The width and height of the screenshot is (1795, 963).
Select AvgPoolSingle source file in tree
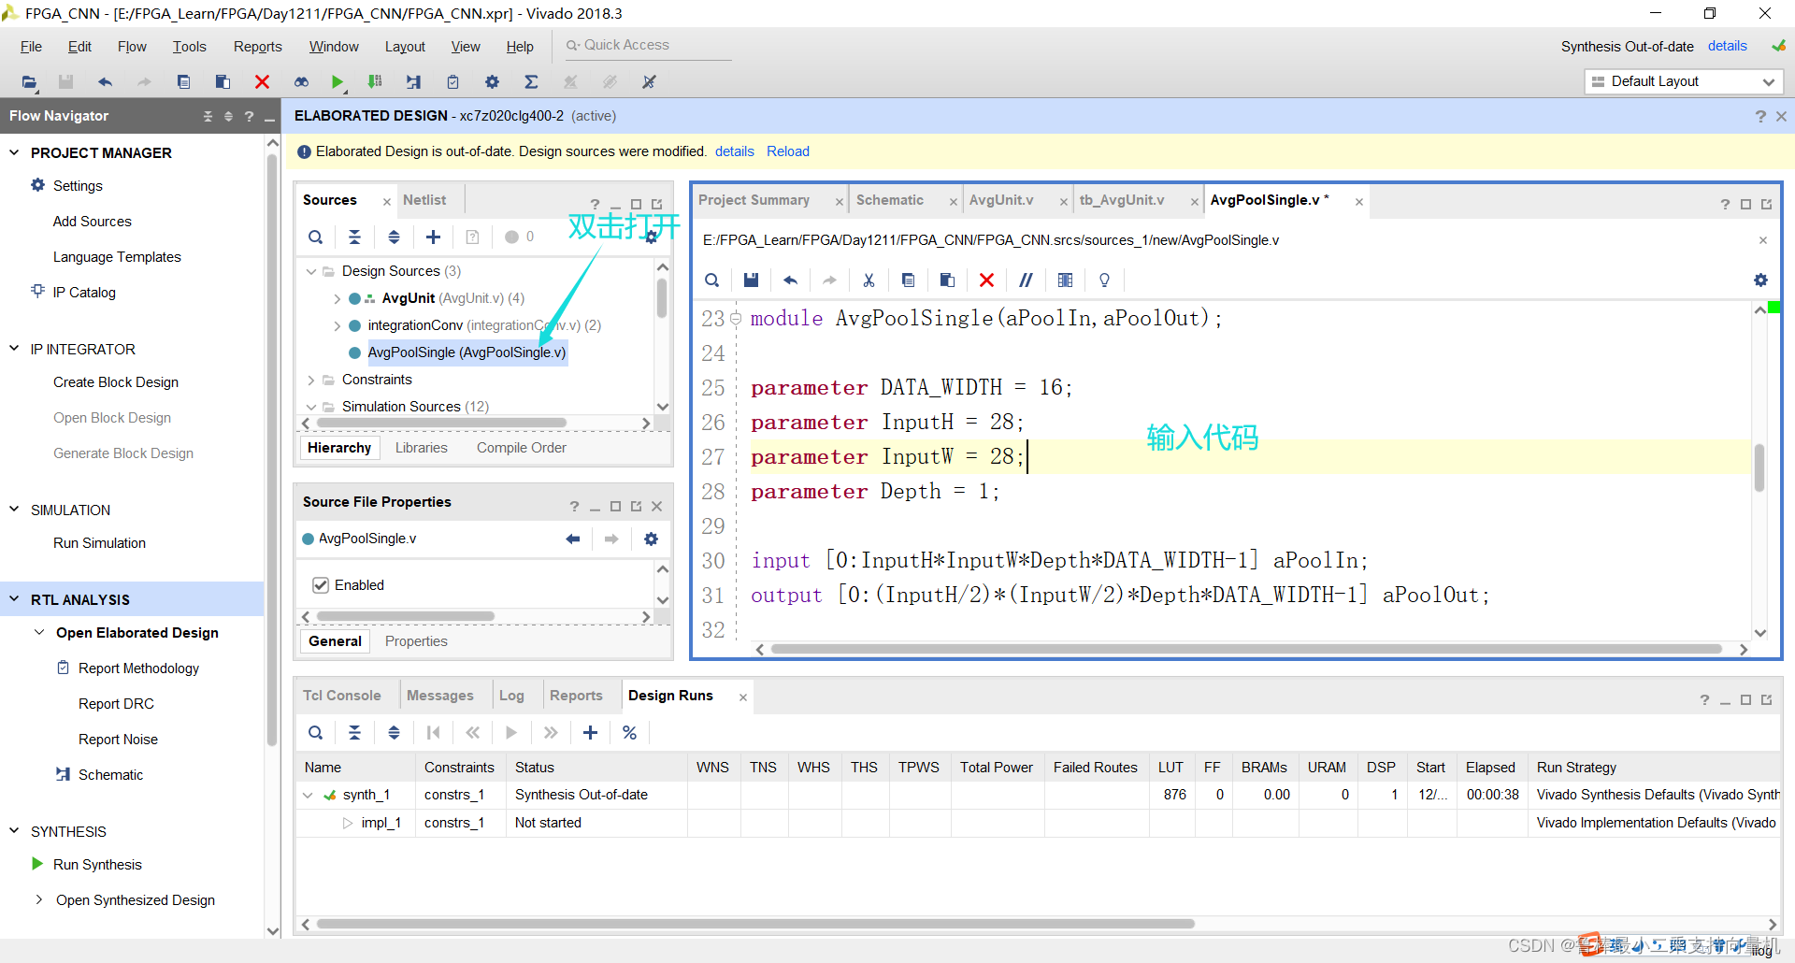[x=466, y=352]
